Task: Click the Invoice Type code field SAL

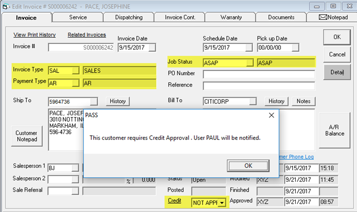Action: pos(60,70)
